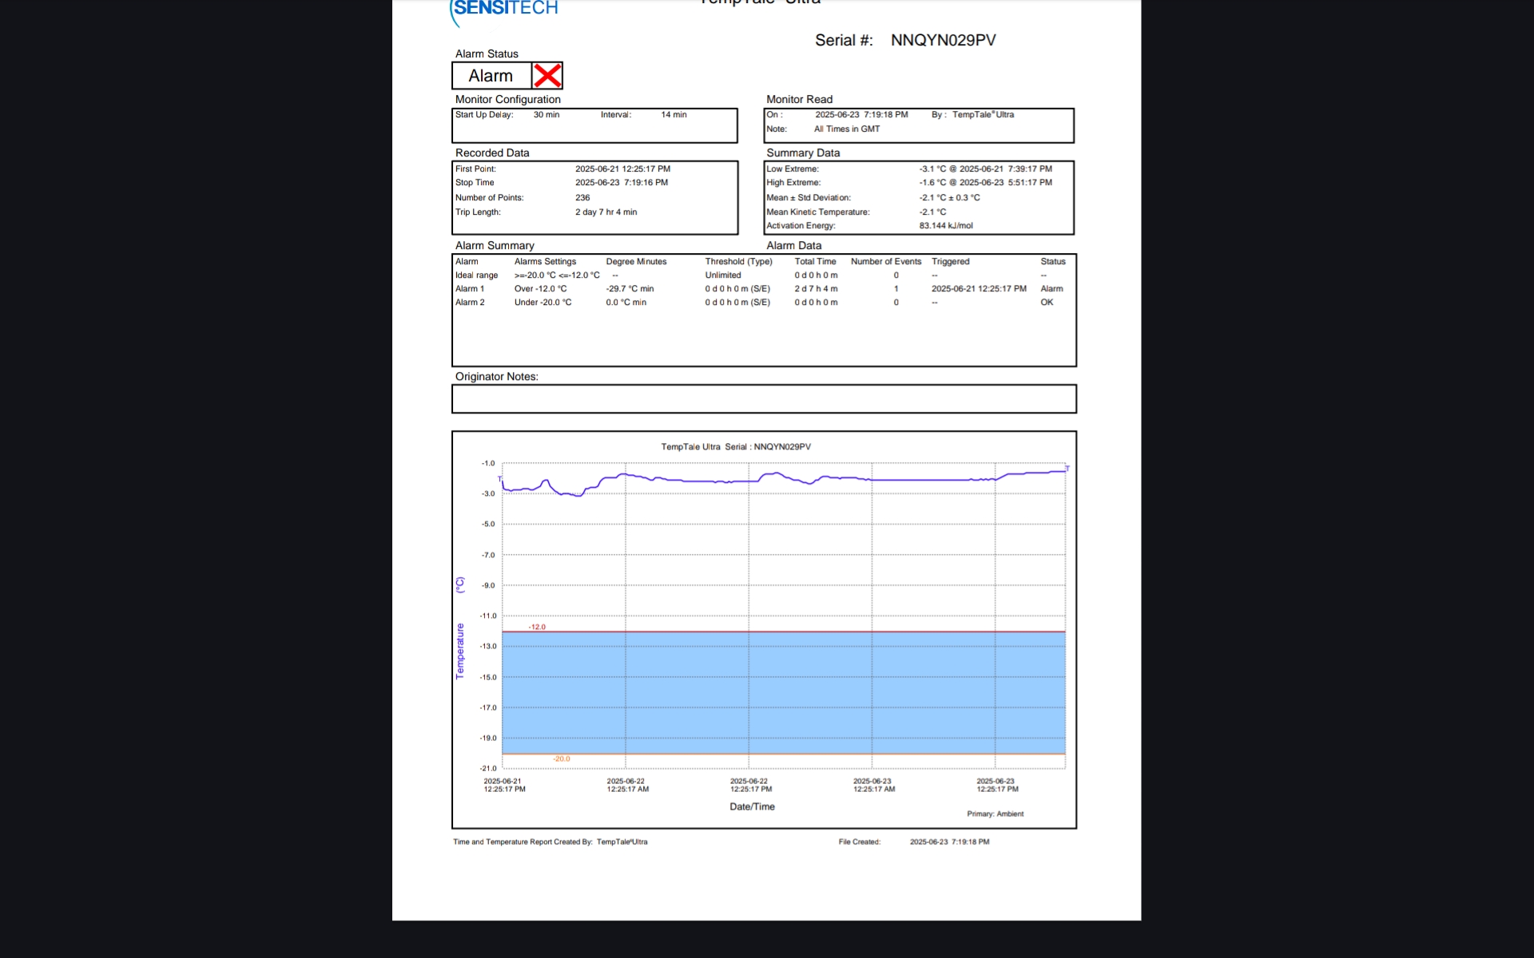Click Degree Minutes value -29.7 °C min
Image resolution: width=1534 pixels, height=958 pixels.
pos(630,289)
